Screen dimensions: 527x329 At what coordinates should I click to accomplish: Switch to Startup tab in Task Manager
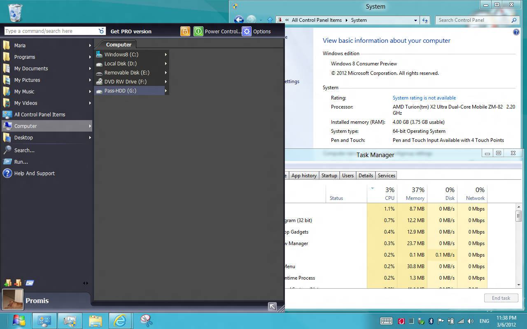click(329, 176)
